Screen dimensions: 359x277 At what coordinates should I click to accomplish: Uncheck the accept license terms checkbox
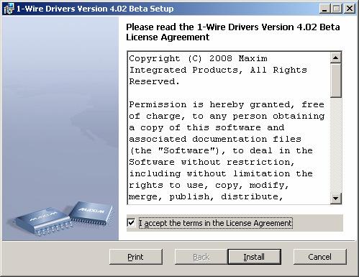[x=131, y=223]
